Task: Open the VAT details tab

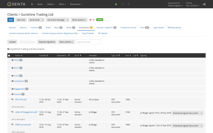Action: click(x=103, y=33)
